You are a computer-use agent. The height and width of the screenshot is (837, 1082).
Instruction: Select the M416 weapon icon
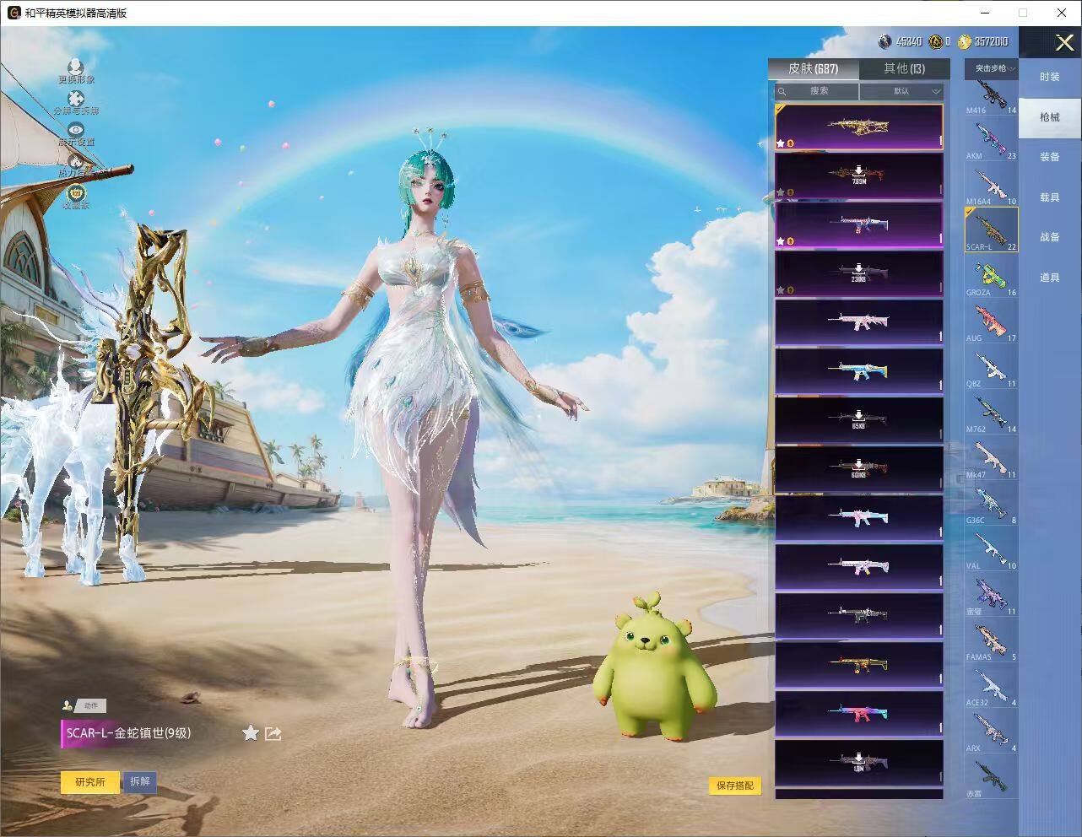pyautogui.click(x=992, y=96)
